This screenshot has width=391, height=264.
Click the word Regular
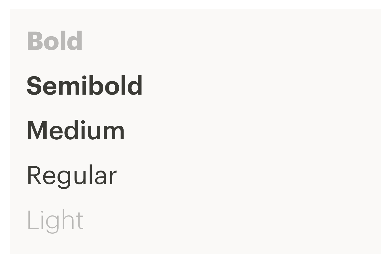(72, 176)
